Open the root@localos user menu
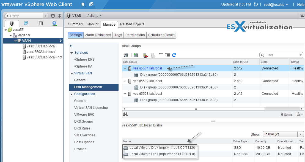This screenshot has width=305, height=162. [x=276, y=4]
